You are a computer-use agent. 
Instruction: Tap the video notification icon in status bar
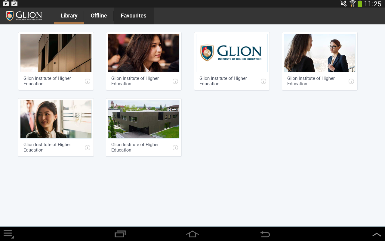tap(6, 4)
